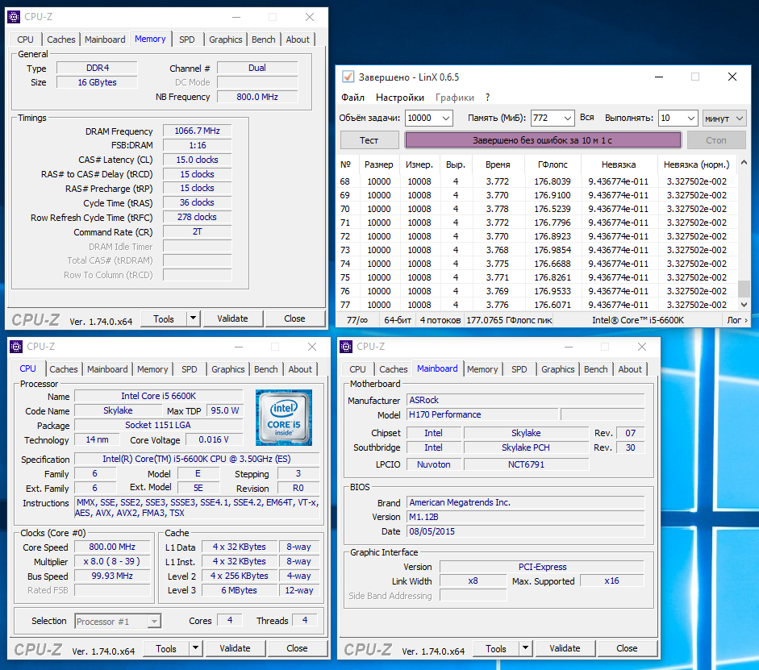Open Tools dropdown arrow in the Mainboard CPU-Z window

pyautogui.click(x=523, y=648)
